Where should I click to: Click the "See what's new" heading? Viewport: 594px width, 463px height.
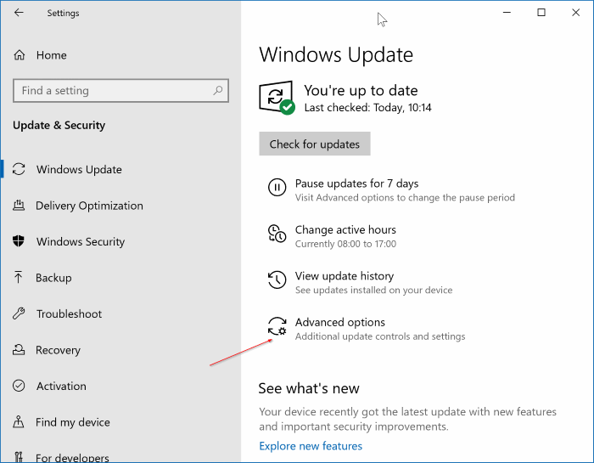pyautogui.click(x=309, y=388)
